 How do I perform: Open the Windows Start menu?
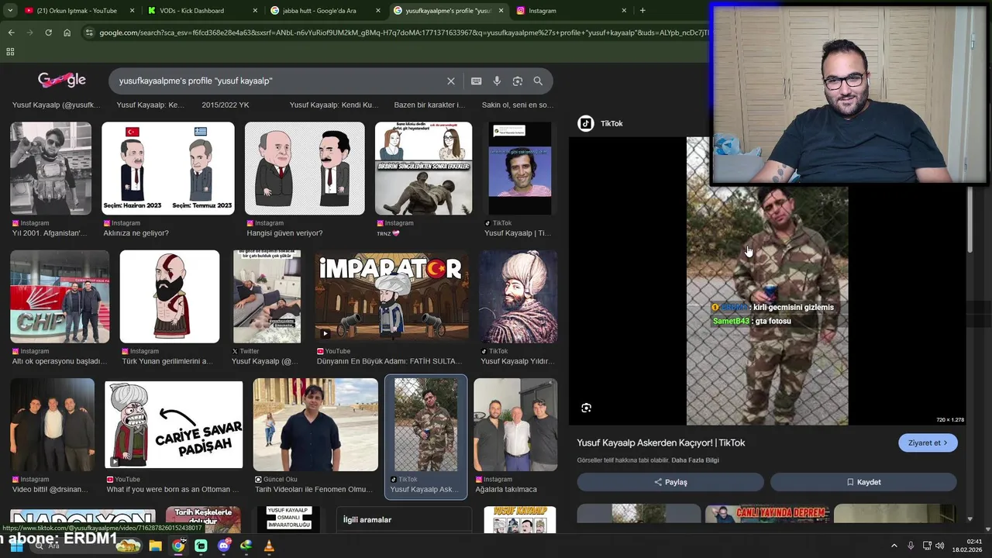(x=16, y=546)
